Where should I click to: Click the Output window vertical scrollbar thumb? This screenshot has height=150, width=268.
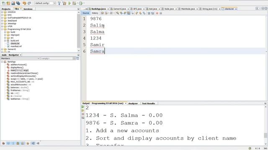coord(265,135)
